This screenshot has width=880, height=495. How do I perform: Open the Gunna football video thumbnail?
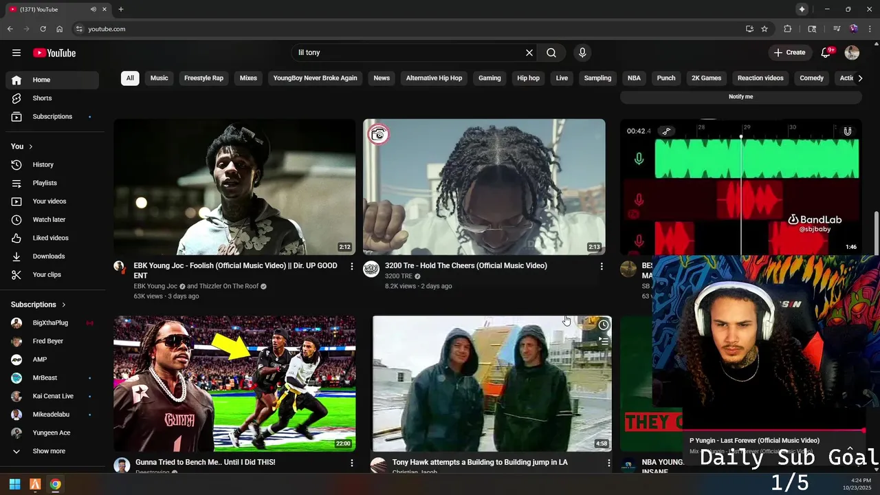click(x=234, y=384)
